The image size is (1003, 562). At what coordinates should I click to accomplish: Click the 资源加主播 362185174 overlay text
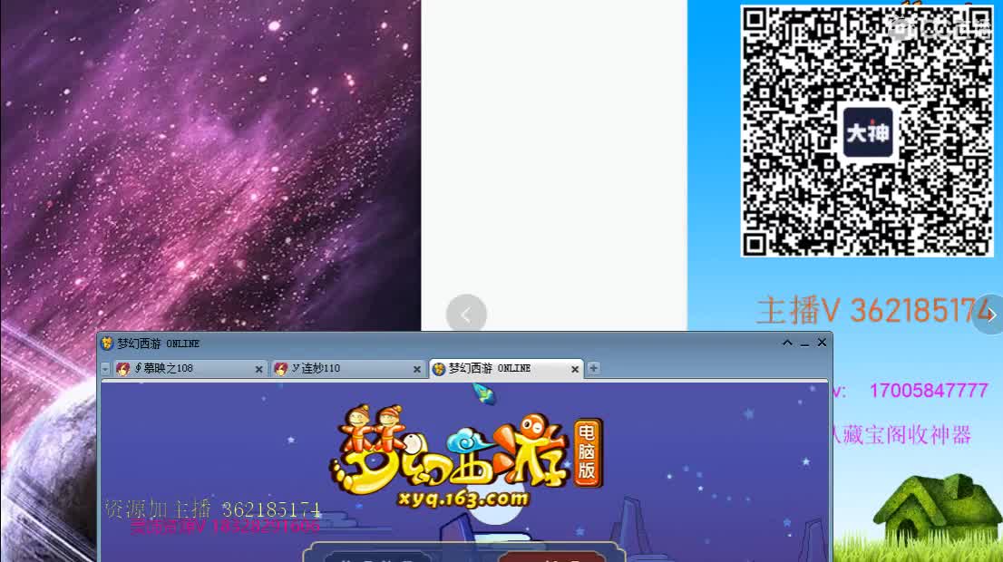tap(212, 509)
